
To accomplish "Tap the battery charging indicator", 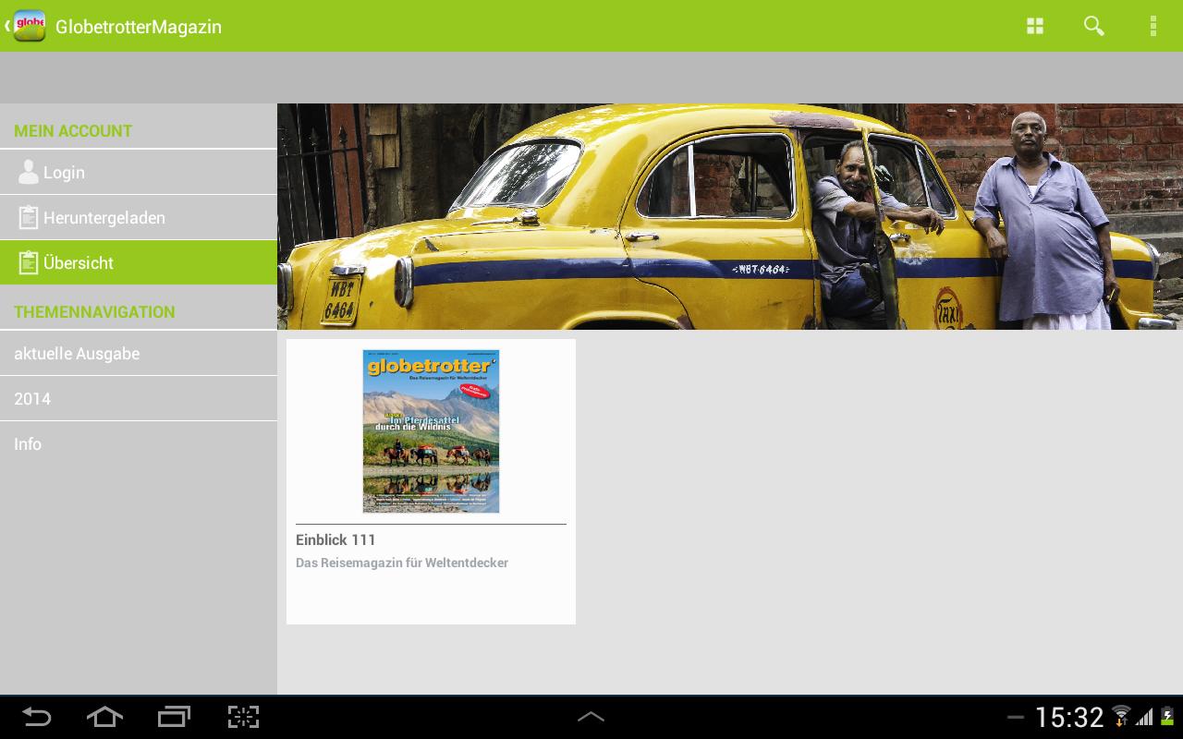I will point(1166,717).
